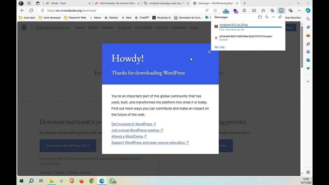Open the tools developer bookmarks folder
Viewport: 329px width, 185px height.
pos(50,18)
